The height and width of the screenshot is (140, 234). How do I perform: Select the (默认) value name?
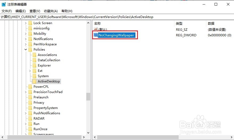click(103, 29)
